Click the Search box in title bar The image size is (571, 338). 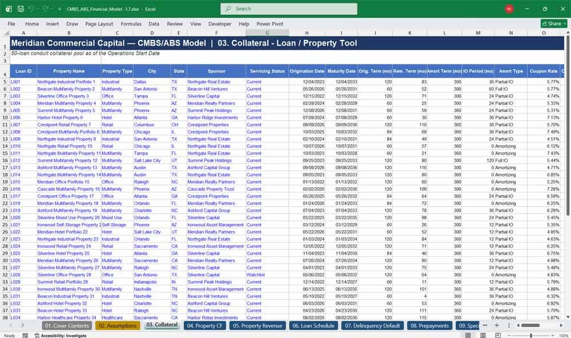[x=289, y=9]
